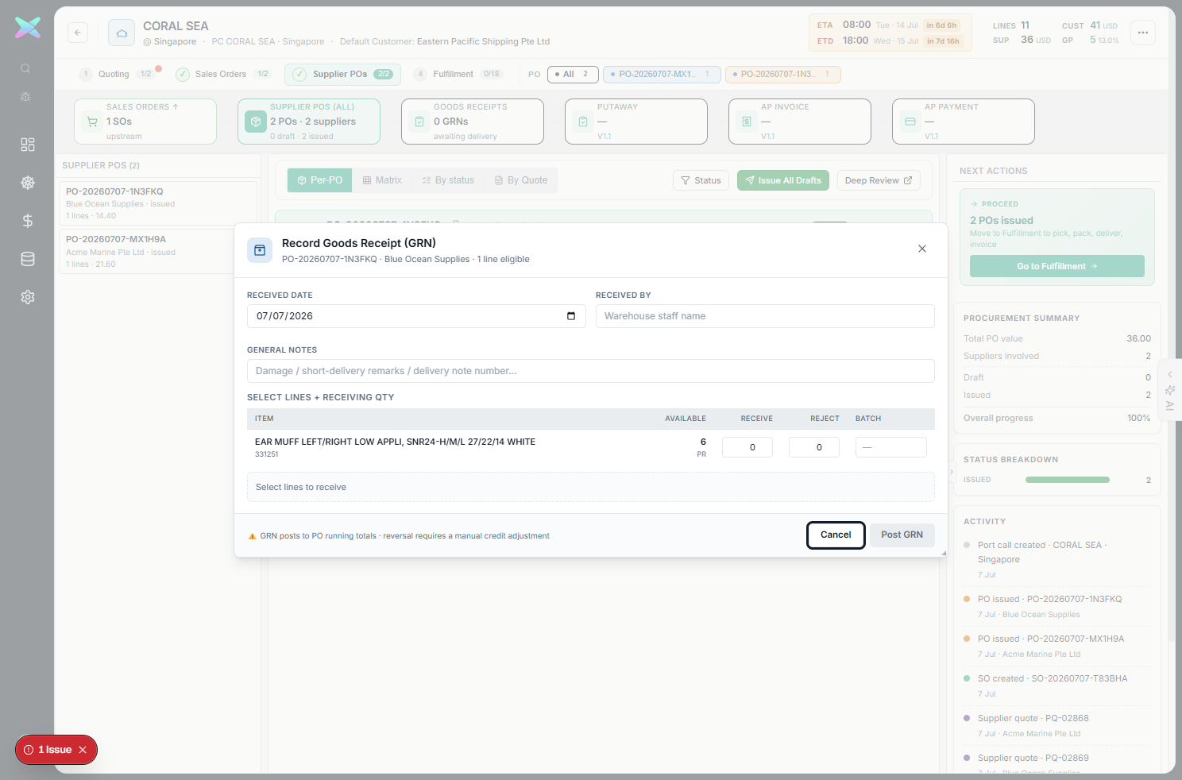Click the GRN dialog header box icon
Screen dimensions: 1182x780
pyautogui.click(x=260, y=250)
